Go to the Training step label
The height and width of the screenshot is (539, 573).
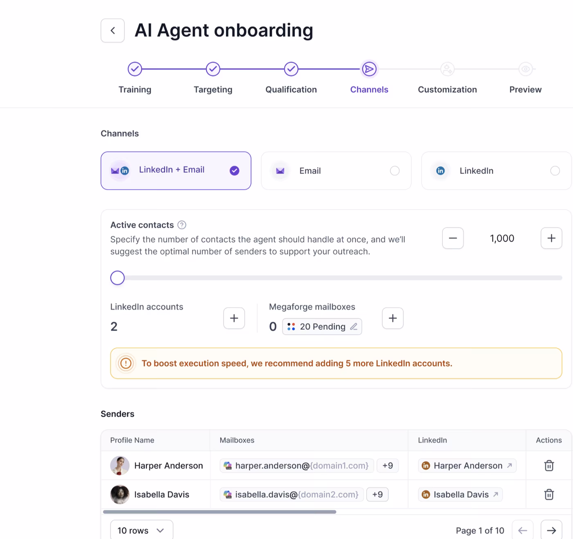tap(135, 90)
